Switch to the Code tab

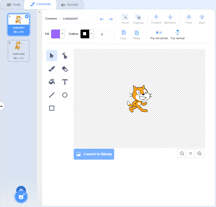coord(13,5)
